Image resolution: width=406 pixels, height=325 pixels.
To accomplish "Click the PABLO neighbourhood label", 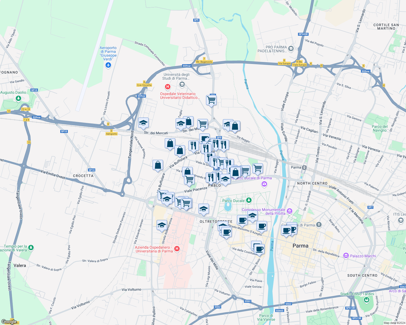I will 214,186.
